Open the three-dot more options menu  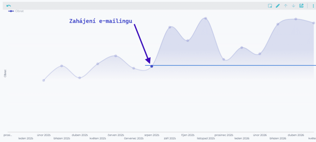[x=313, y=6]
